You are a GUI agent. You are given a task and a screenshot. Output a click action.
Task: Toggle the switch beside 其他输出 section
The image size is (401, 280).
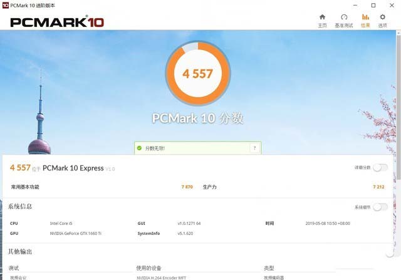pyautogui.click(x=390, y=254)
